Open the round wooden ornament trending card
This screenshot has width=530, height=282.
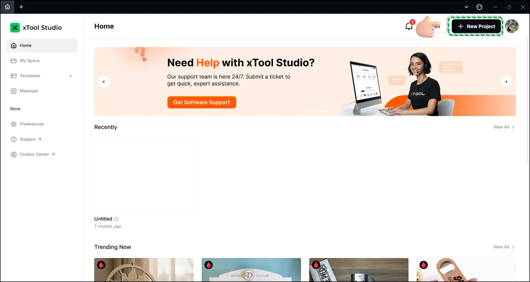click(x=144, y=270)
